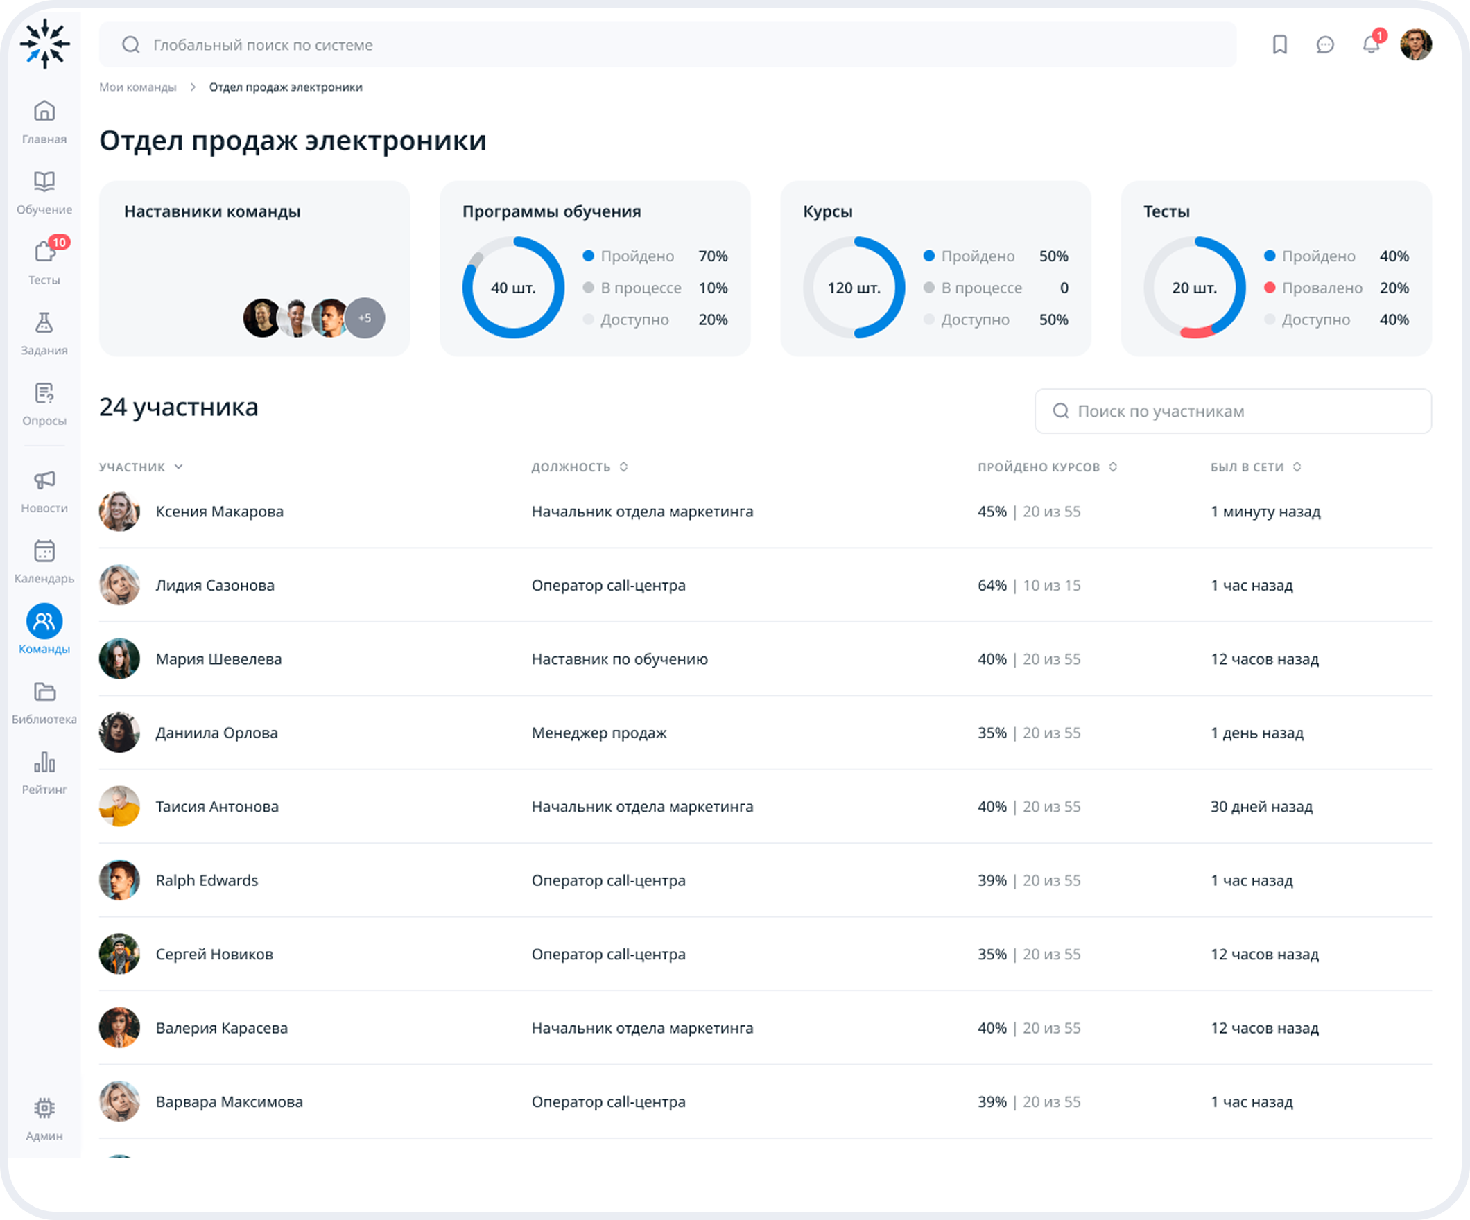Sort by Пройдено курсов column
This screenshot has height=1220, width=1470.
click(1112, 467)
